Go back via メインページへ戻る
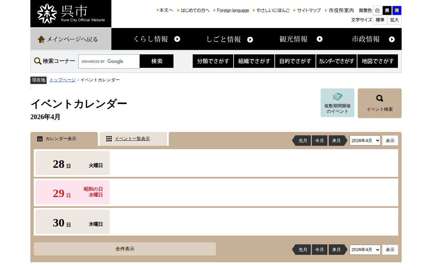The height and width of the screenshot is (270, 432). (71, 39)
